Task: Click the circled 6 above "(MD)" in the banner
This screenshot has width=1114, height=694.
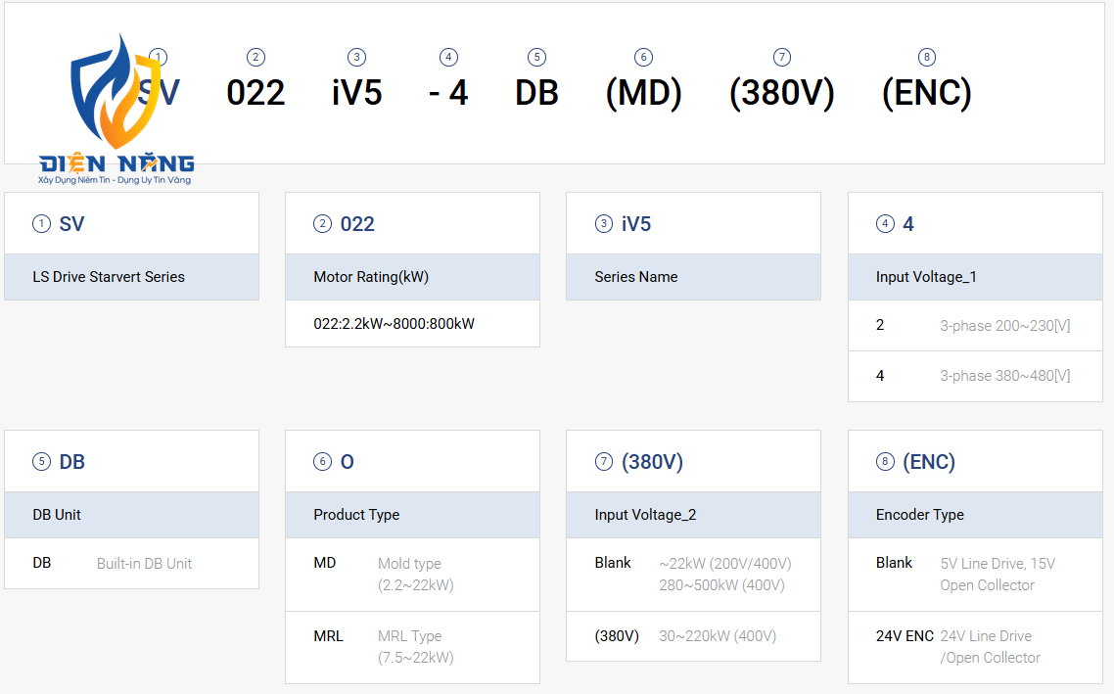Action: (643, 57)
